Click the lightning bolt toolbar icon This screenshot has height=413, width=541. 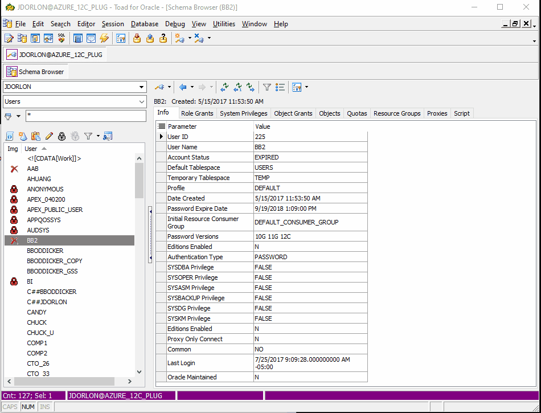104,38
